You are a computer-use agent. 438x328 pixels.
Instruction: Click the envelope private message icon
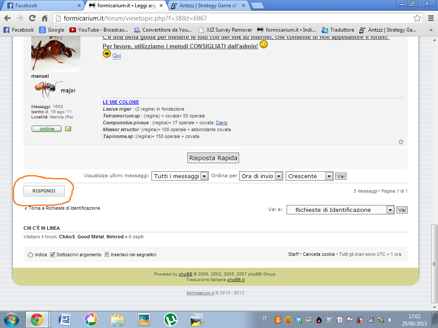coord(68,129)
